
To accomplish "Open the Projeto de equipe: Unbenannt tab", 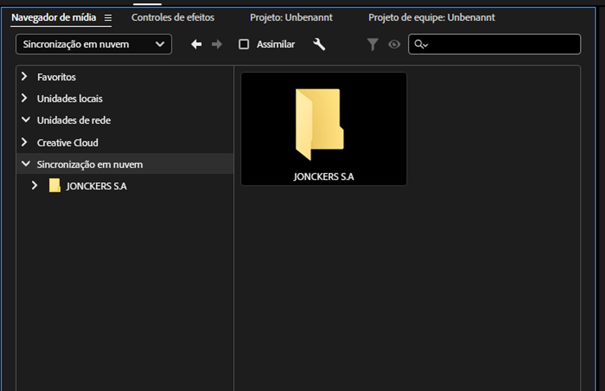I will click(432, 18).
